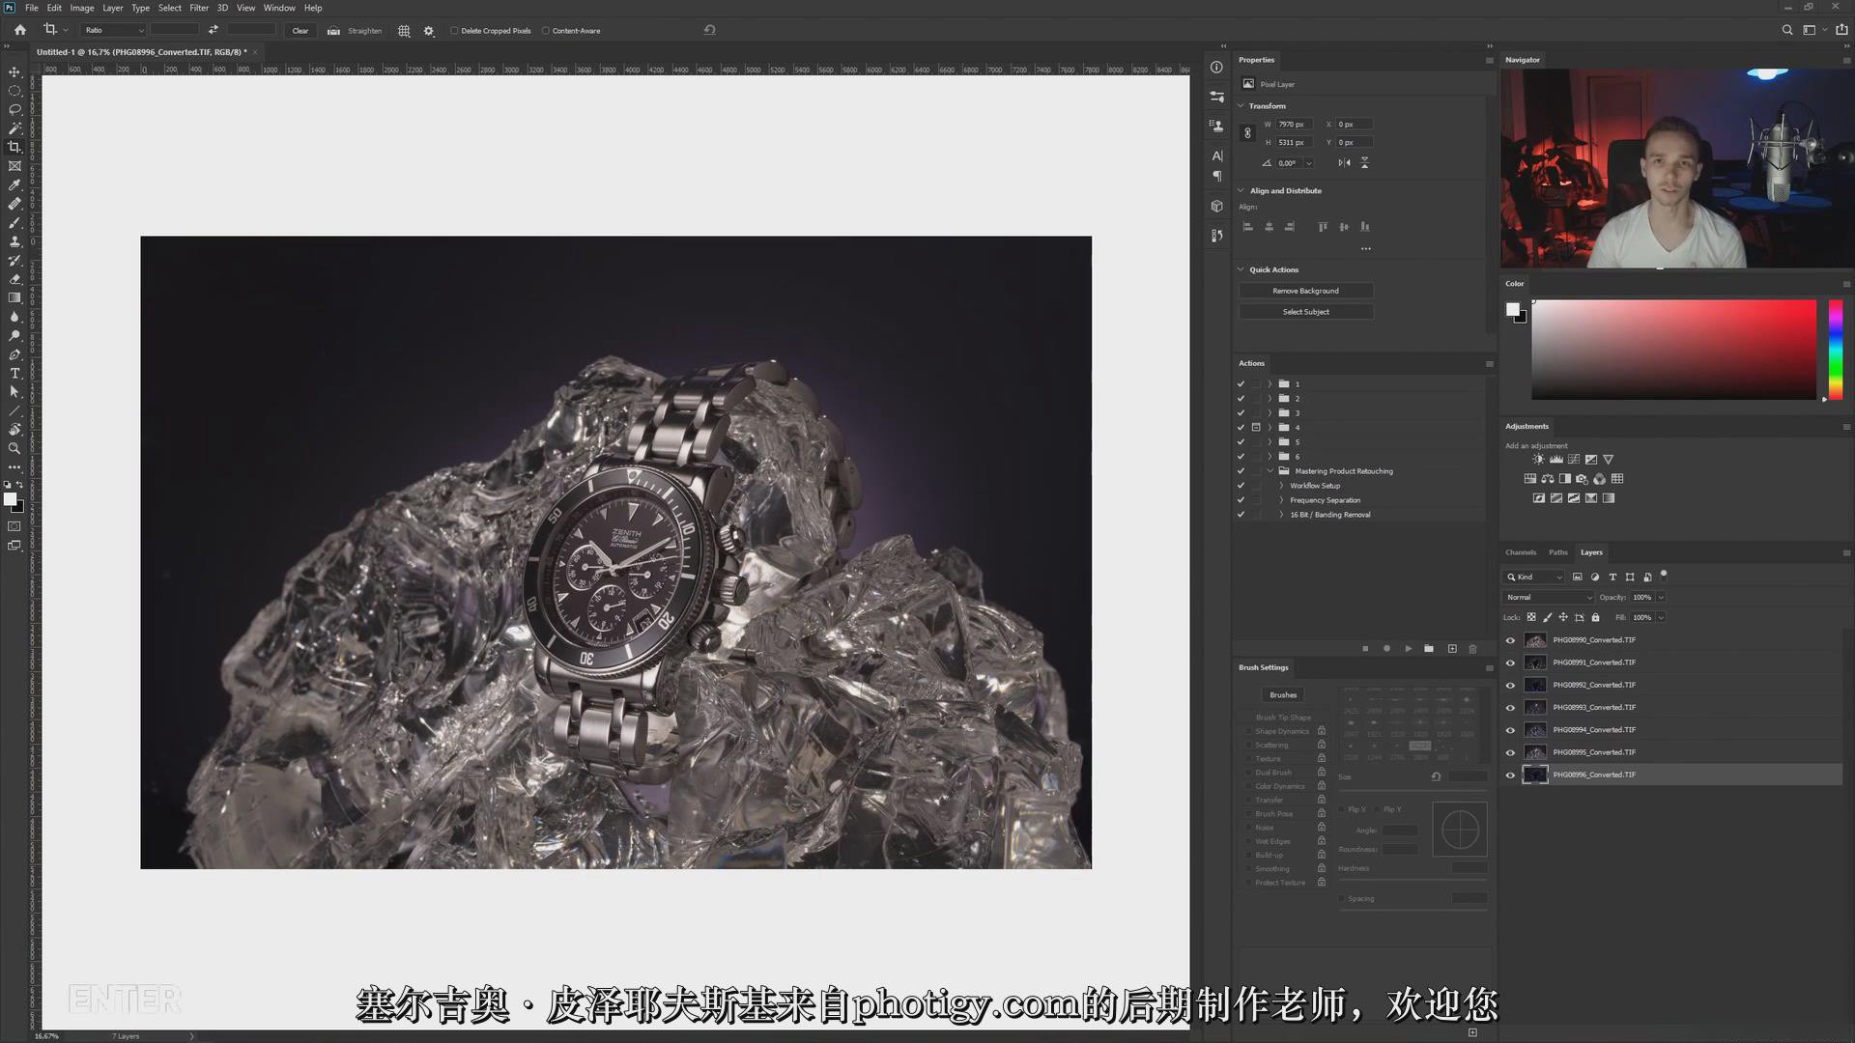Expand the Frequency Separation action
Image resolution: width=1855 pixels, height=1043 pixels.
point(1281,500)
